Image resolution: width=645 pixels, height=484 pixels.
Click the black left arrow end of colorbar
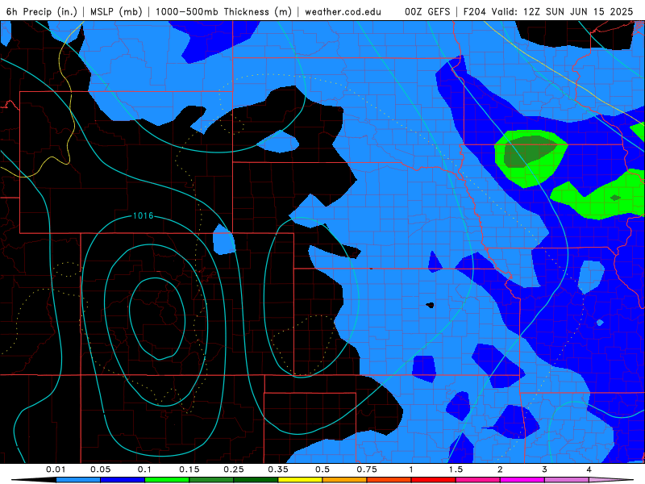[x=34, y=480]
